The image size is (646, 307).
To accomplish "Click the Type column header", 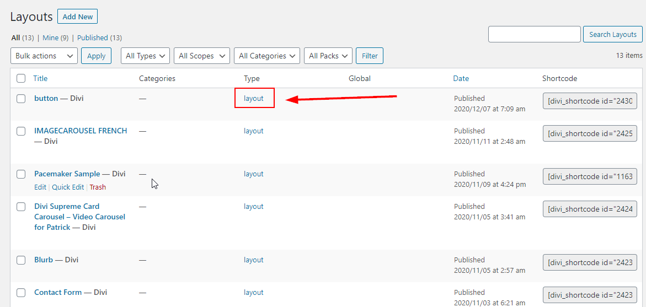I will tap(252, 78).
